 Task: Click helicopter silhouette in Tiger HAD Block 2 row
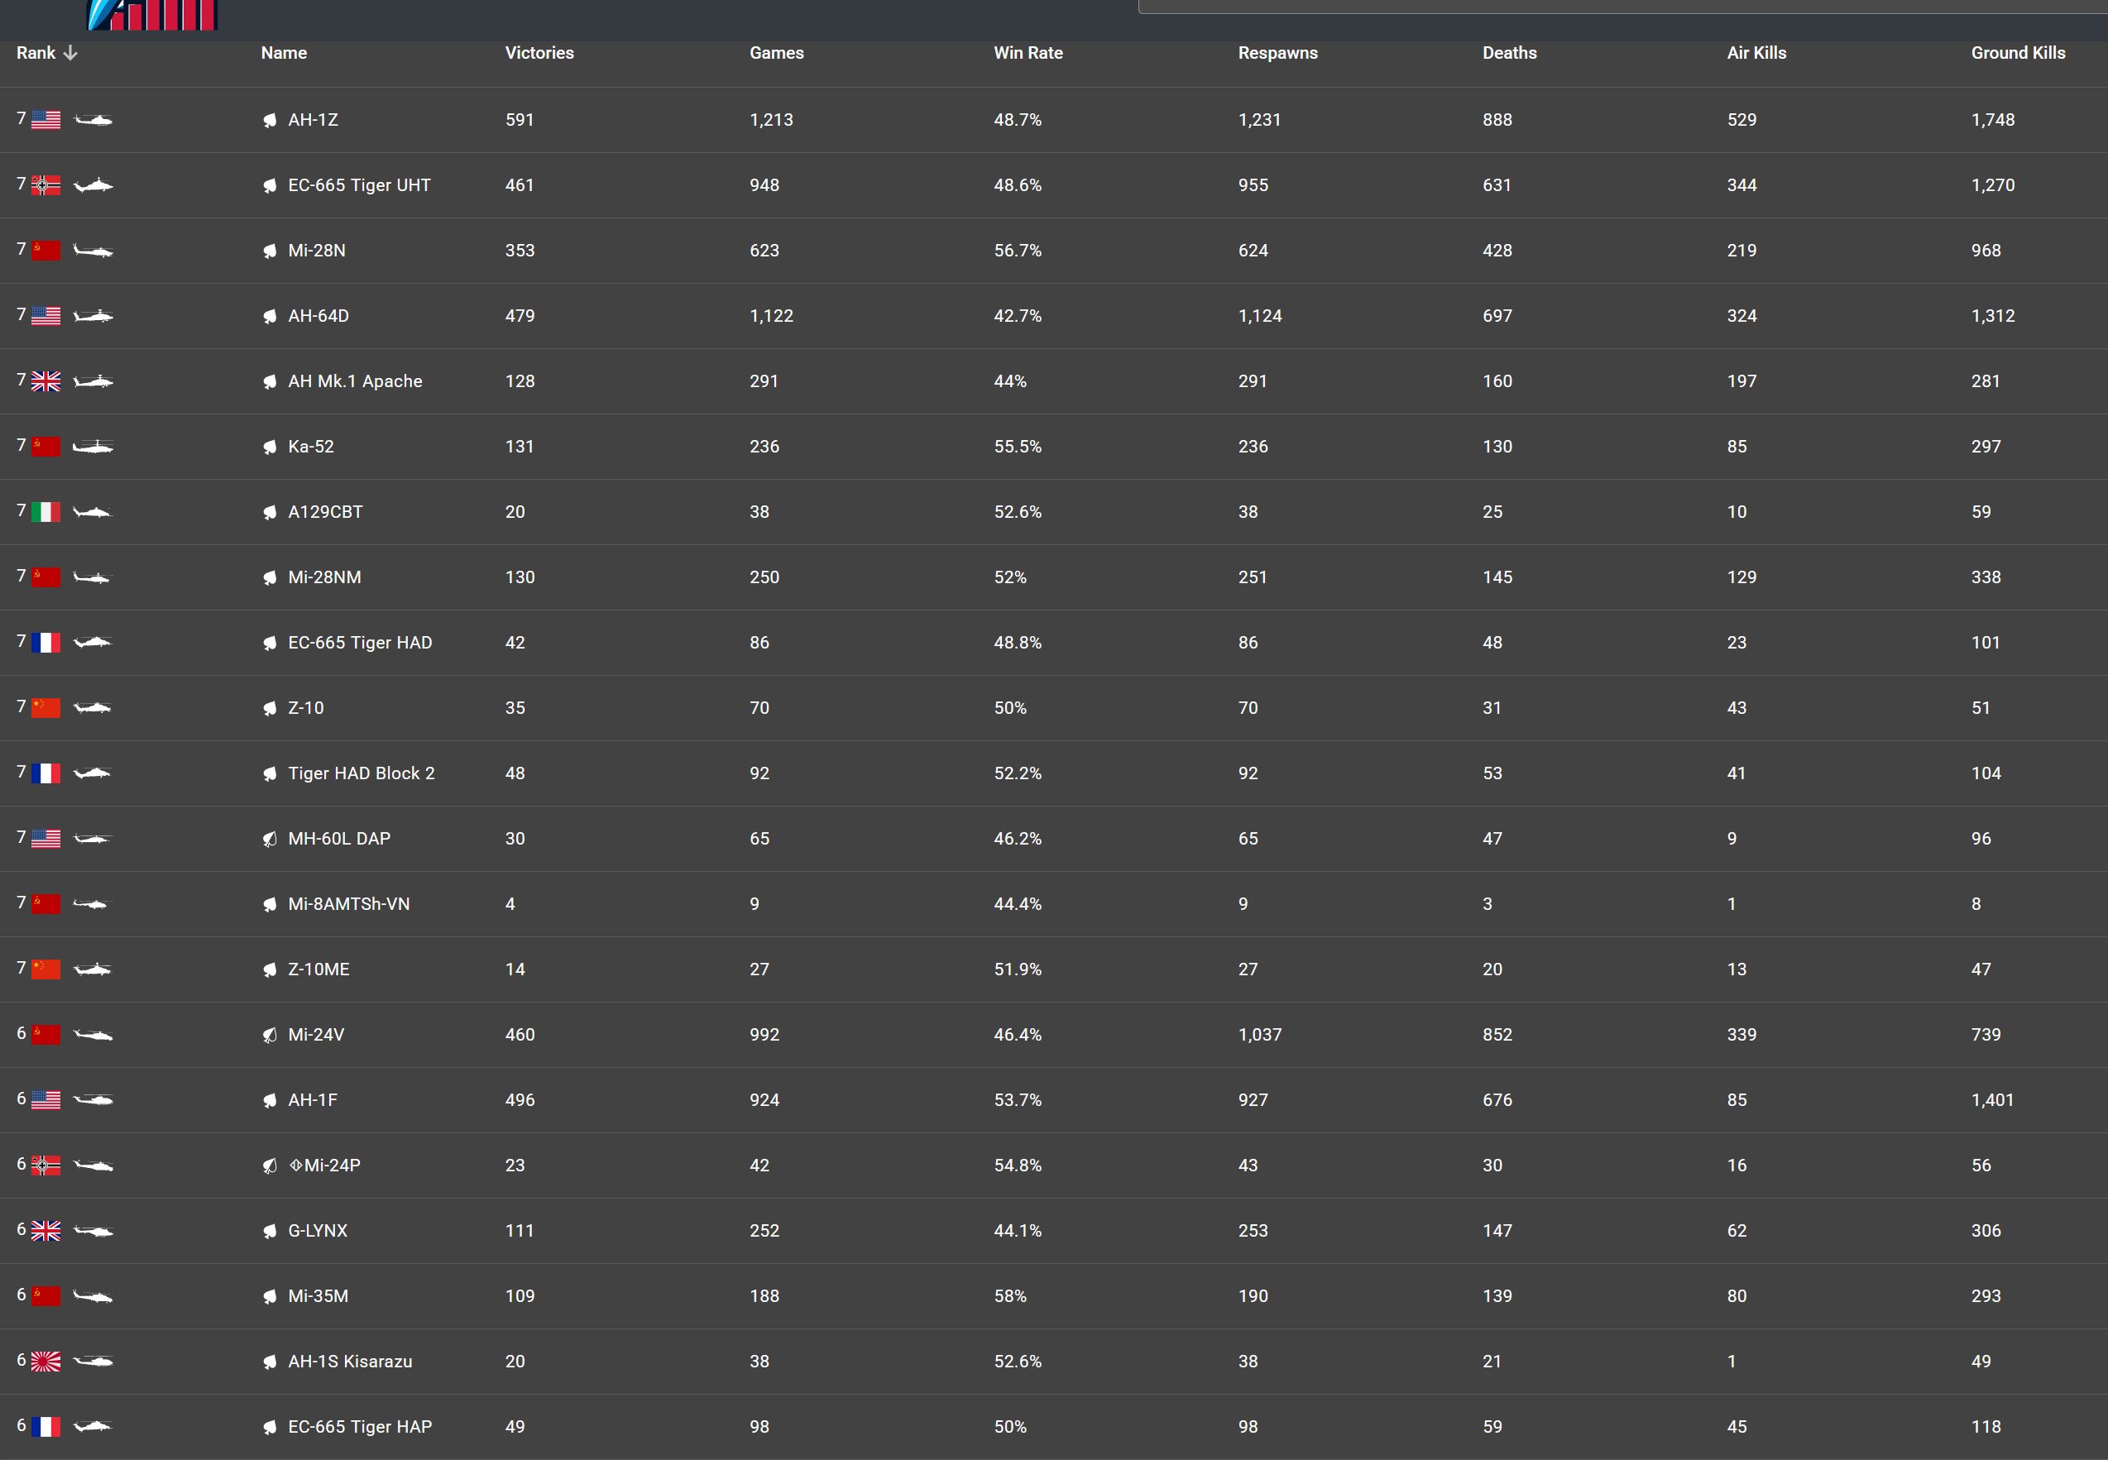(93, 773)
